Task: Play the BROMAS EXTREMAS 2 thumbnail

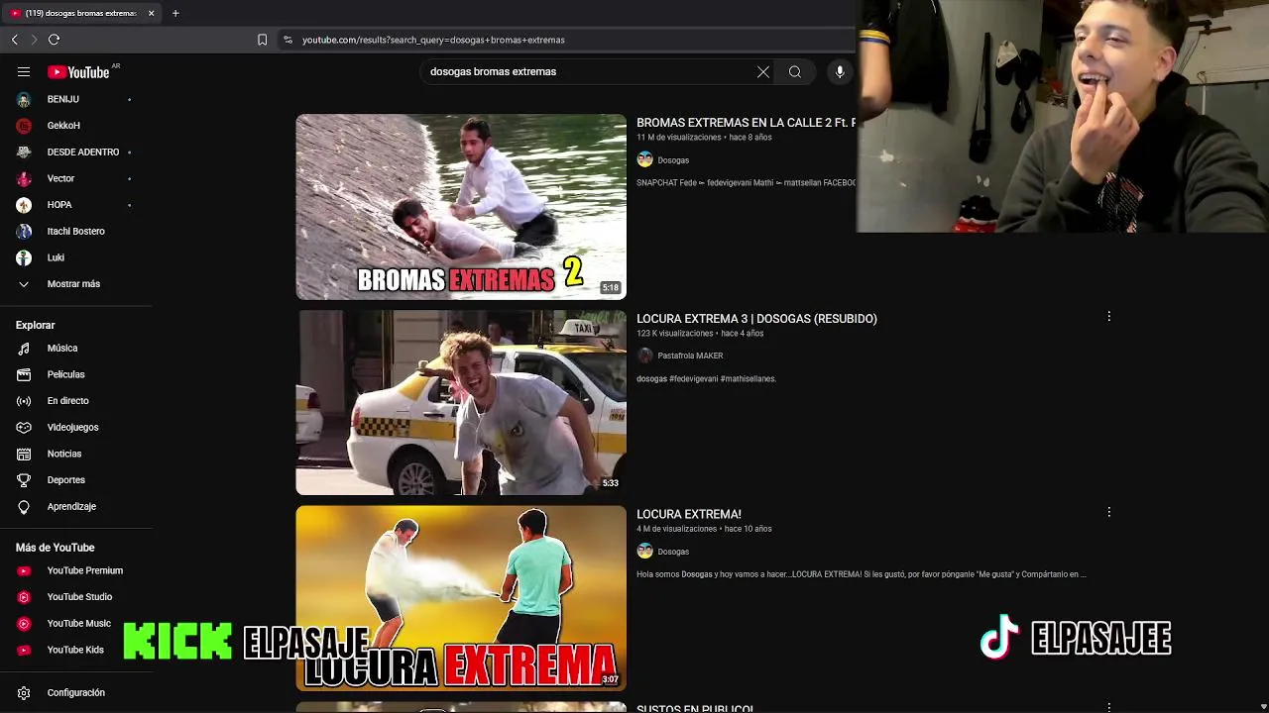Action: [x=461, y=206]
